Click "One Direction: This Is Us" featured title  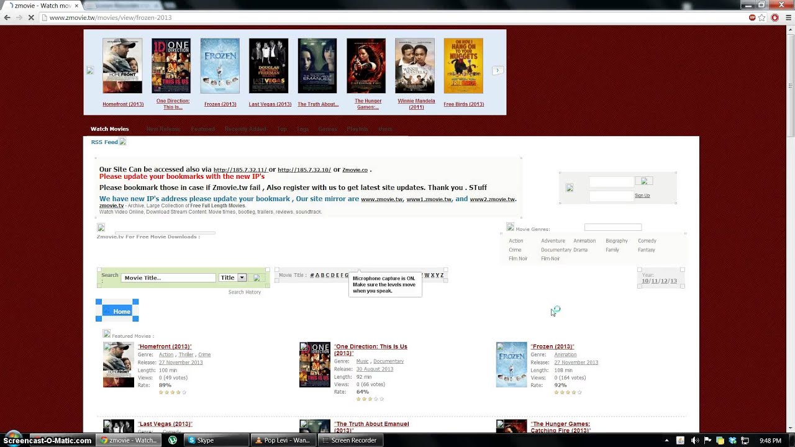tap(371, 350)
